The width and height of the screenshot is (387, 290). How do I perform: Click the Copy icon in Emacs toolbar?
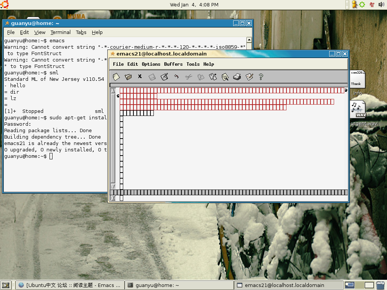(x=201, y=77)
